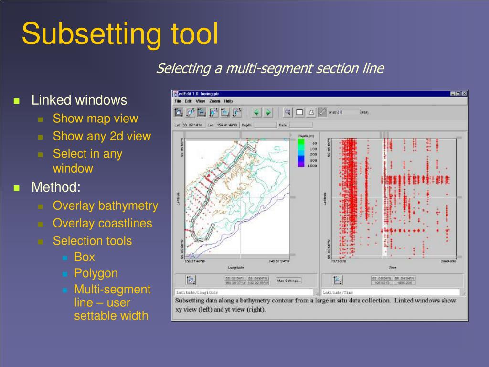
Task: Click the 'Depth (m)' legend title
Action: coord(306,136)
